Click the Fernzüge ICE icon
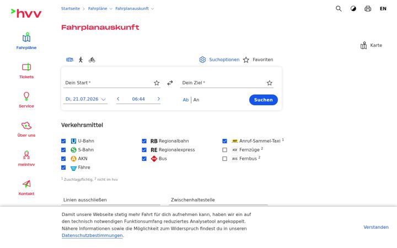397x248 pixels. coord(235,150)
